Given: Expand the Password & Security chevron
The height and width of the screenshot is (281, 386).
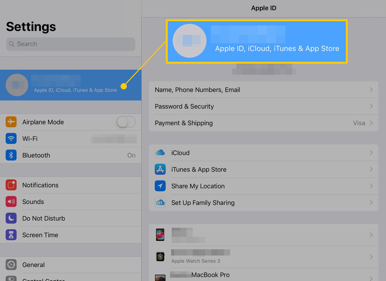Looking at the screenshot, I should pyautogui.click(x=371, y=106).
